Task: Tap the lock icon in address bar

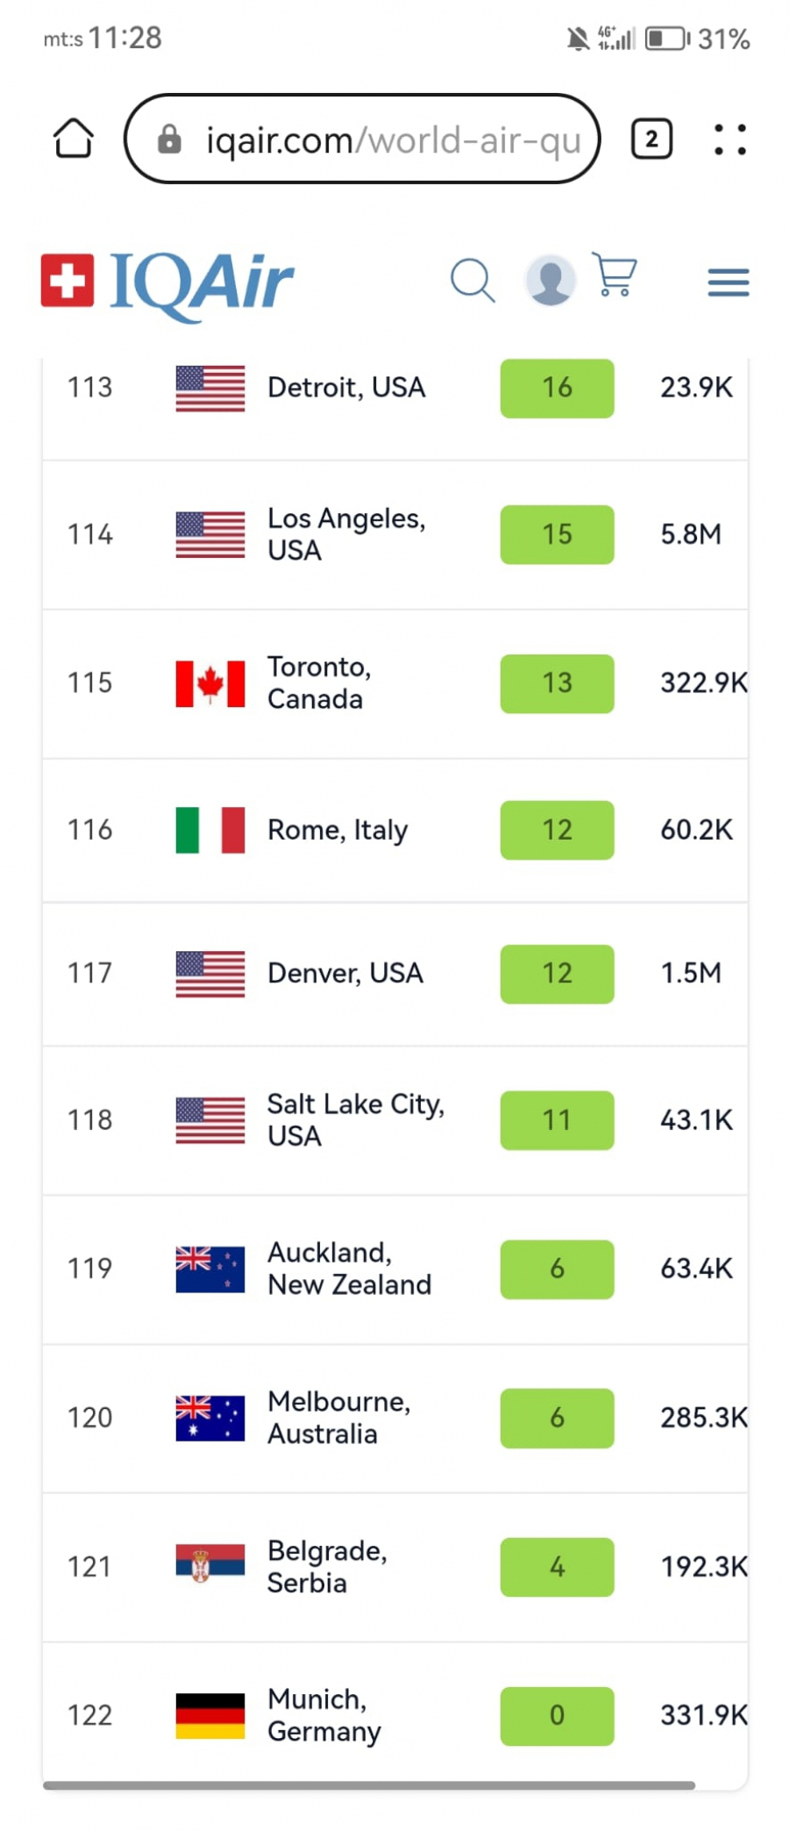Action: (169, 139)
